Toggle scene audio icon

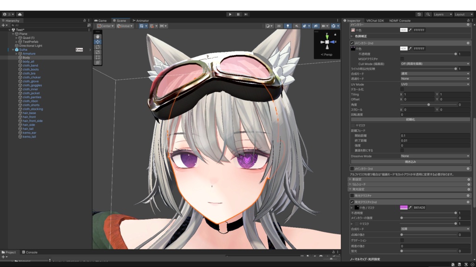[x=297, y=26]
